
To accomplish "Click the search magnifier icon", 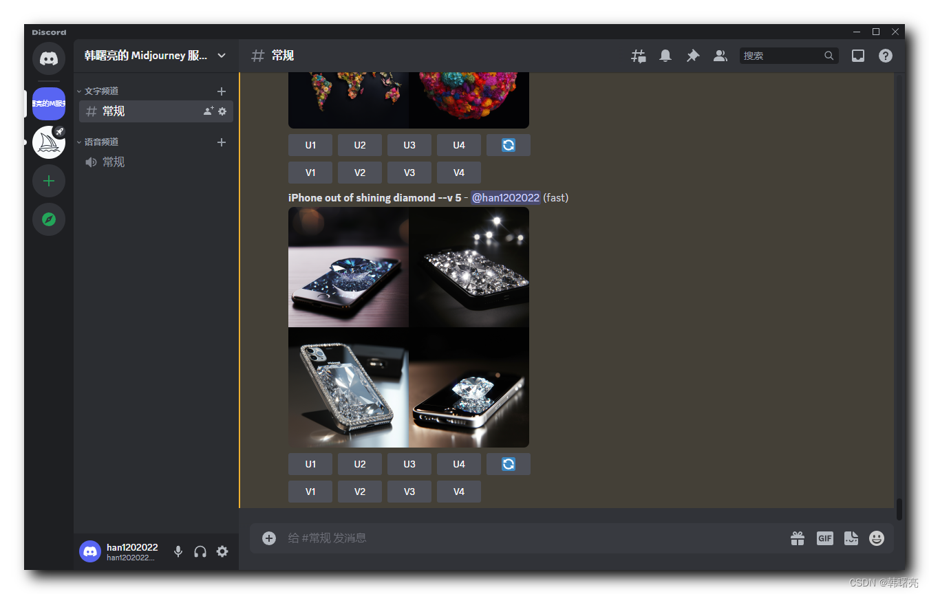I will coord(829,56).
